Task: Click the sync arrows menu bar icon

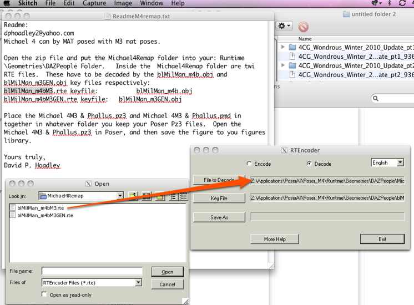Action: tap(402, 3)
